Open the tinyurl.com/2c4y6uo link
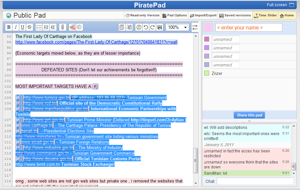The height and width of the screenshot is (190, 300). [157, 120]
